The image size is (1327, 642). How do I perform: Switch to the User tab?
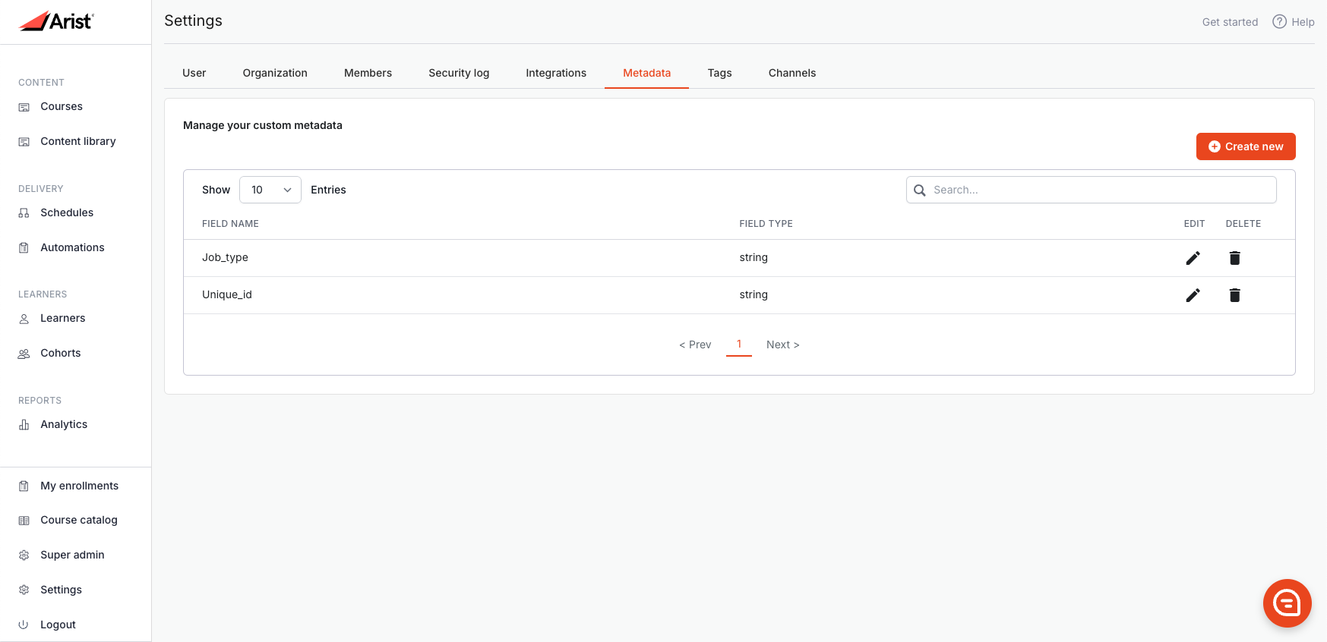(194, 73)
